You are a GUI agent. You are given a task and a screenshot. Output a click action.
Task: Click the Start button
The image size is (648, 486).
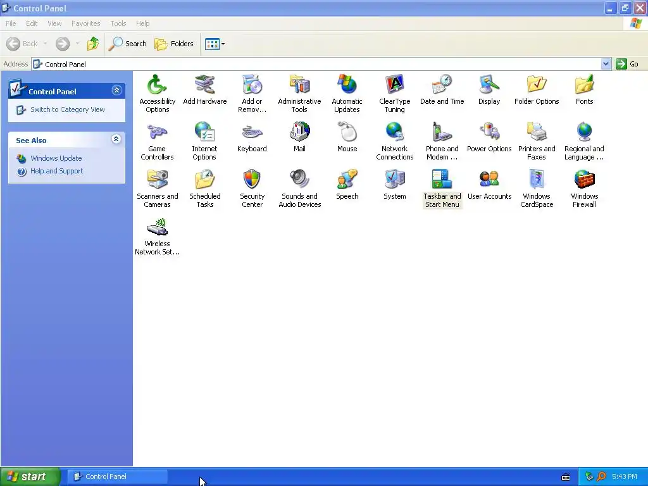point(30,477)
